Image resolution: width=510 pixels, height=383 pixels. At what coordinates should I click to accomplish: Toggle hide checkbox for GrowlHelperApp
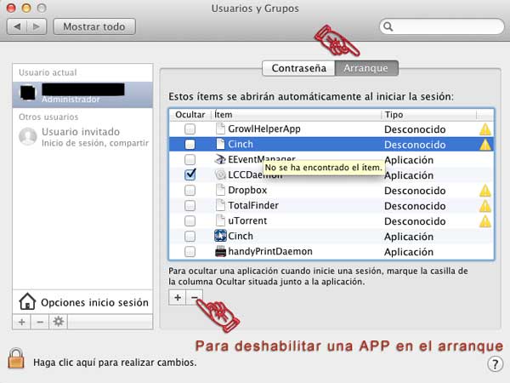point(190,129)
